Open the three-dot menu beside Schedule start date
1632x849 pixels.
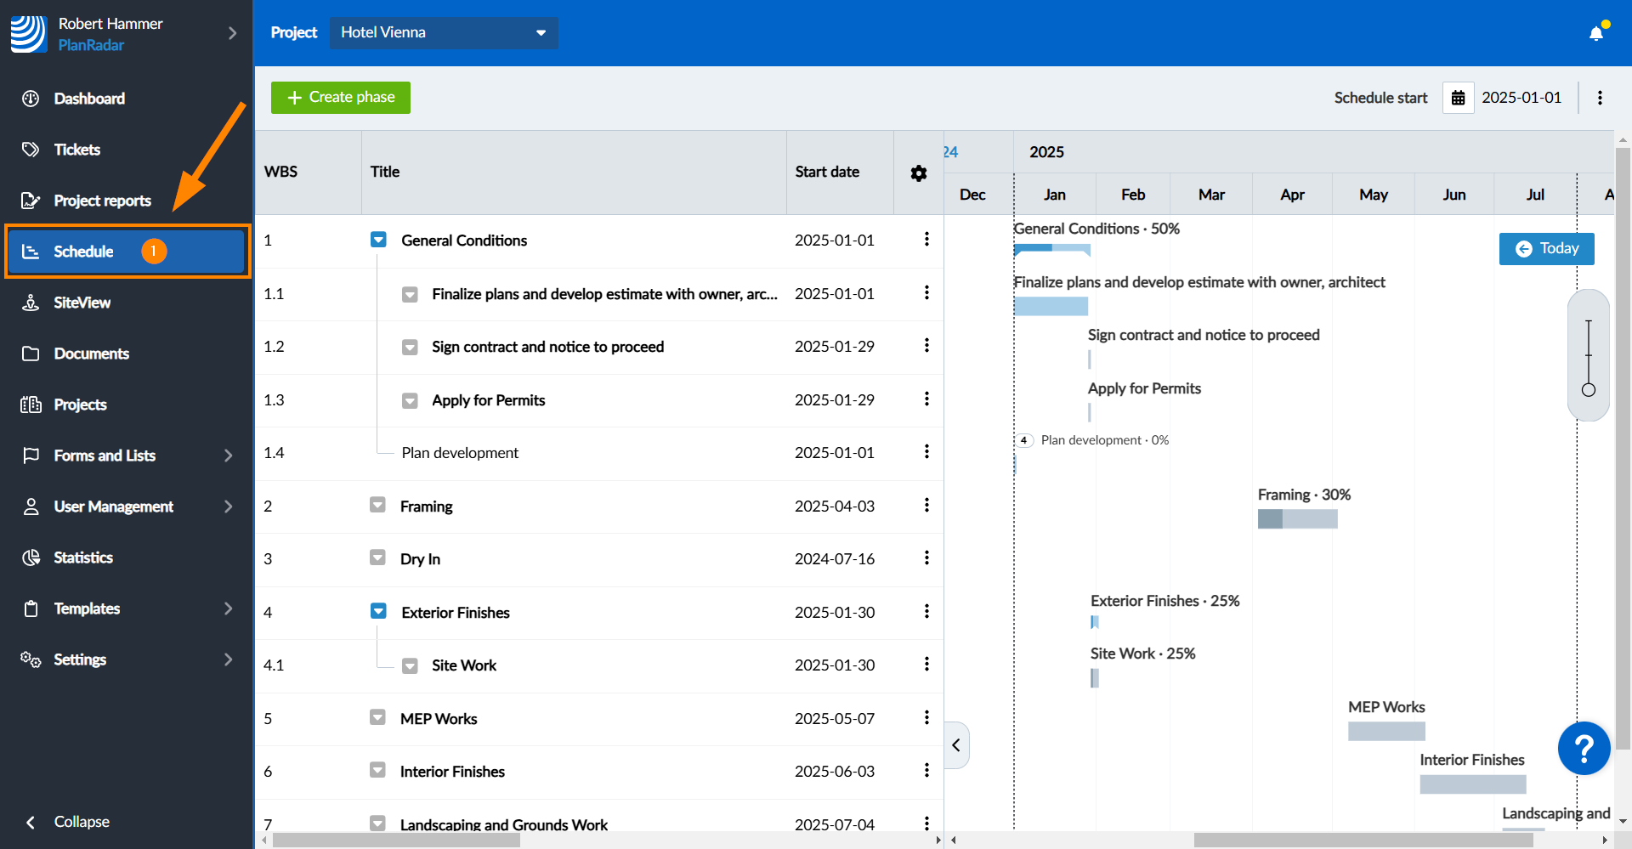coord(1600,98)
